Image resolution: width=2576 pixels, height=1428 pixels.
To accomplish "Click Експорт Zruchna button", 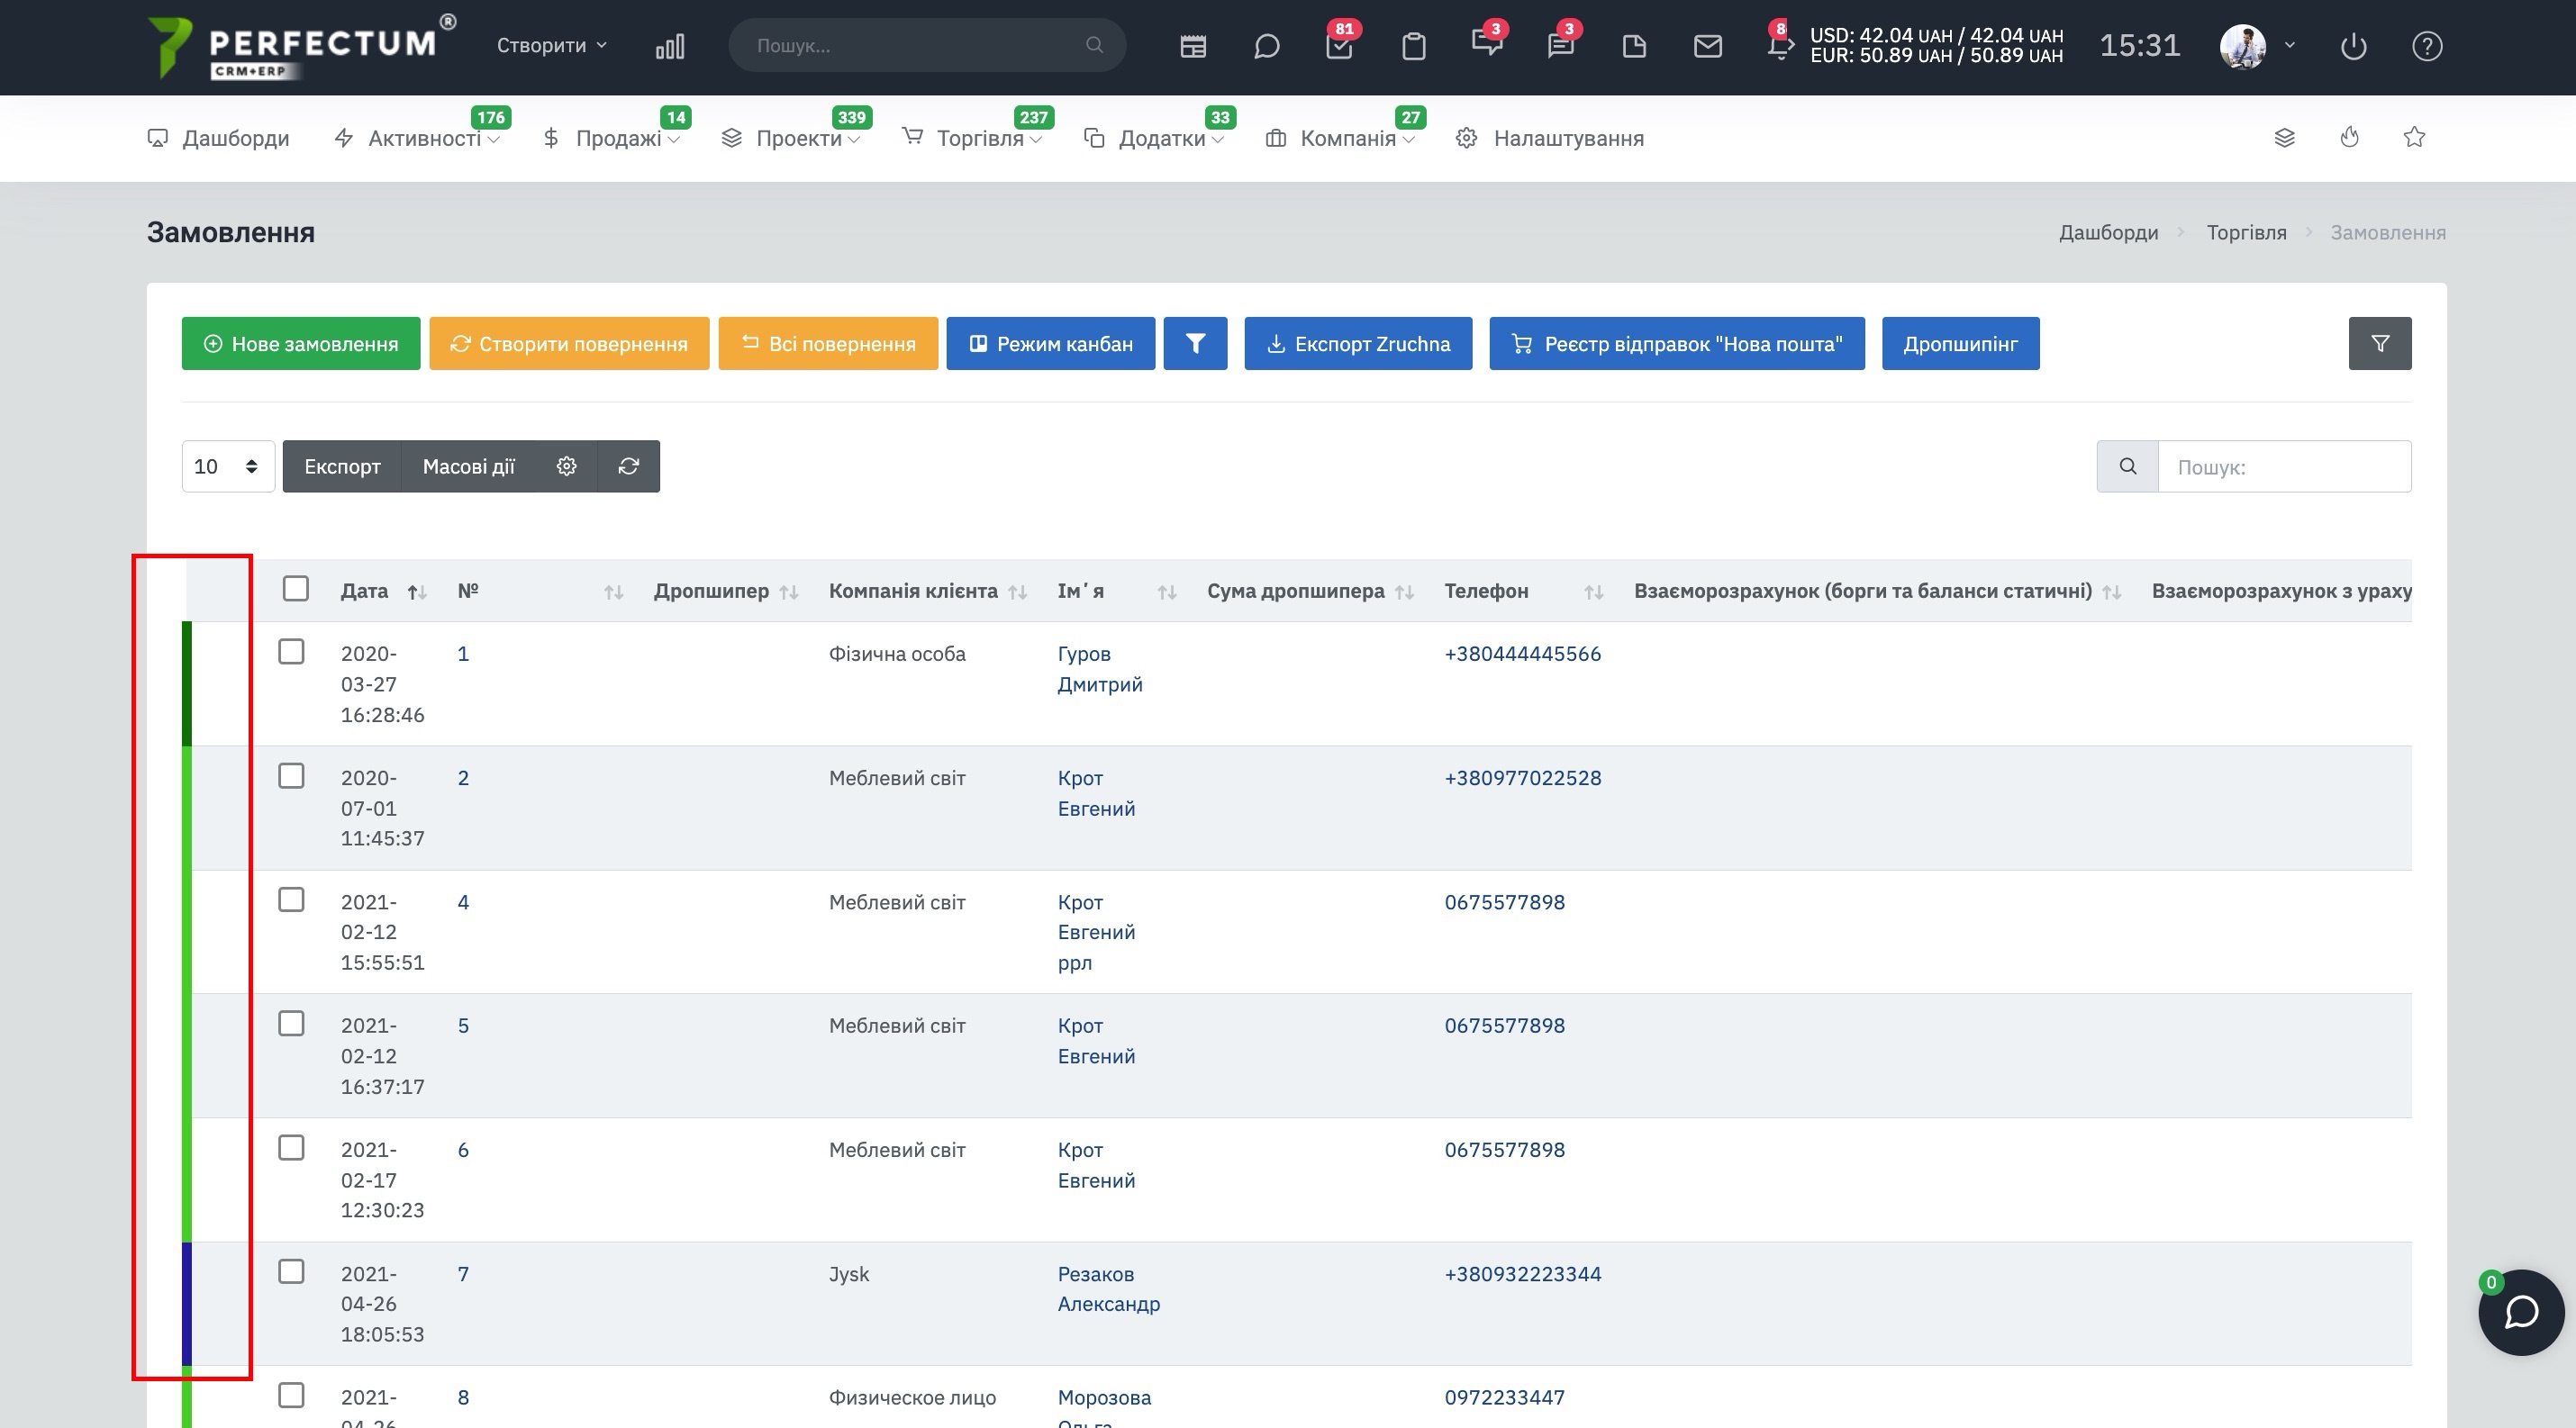I will [x=1358, y=344].
